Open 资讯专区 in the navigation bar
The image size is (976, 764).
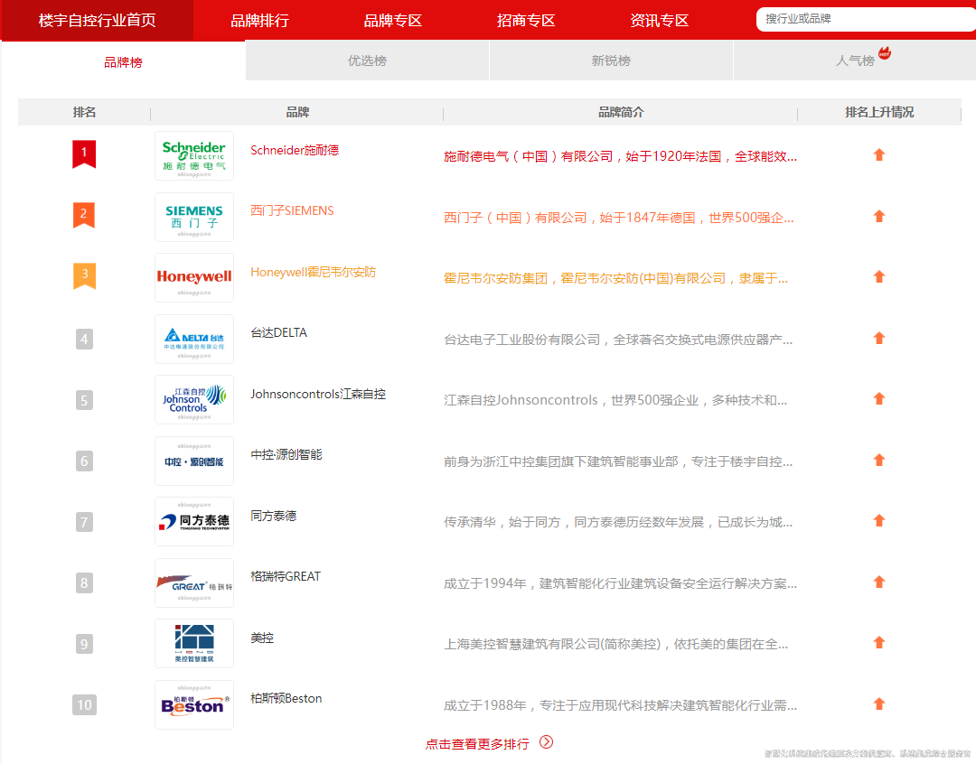[659, 20]
